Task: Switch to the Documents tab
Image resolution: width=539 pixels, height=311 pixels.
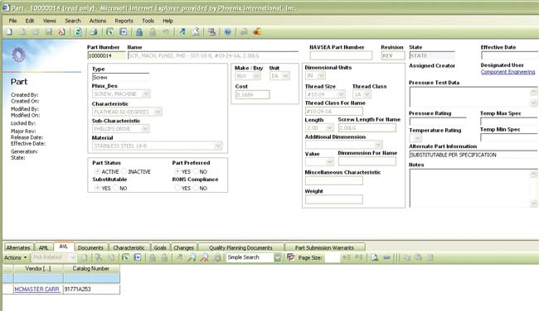Action: (x=90, y=247)
